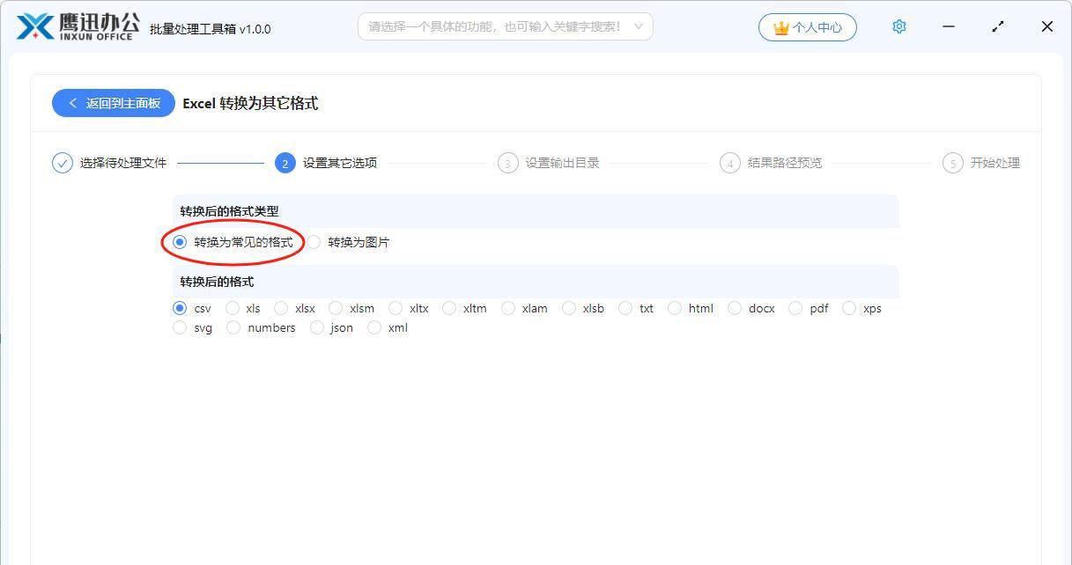
Task: Choose the json output format
Action: click(x=317, y=327)
